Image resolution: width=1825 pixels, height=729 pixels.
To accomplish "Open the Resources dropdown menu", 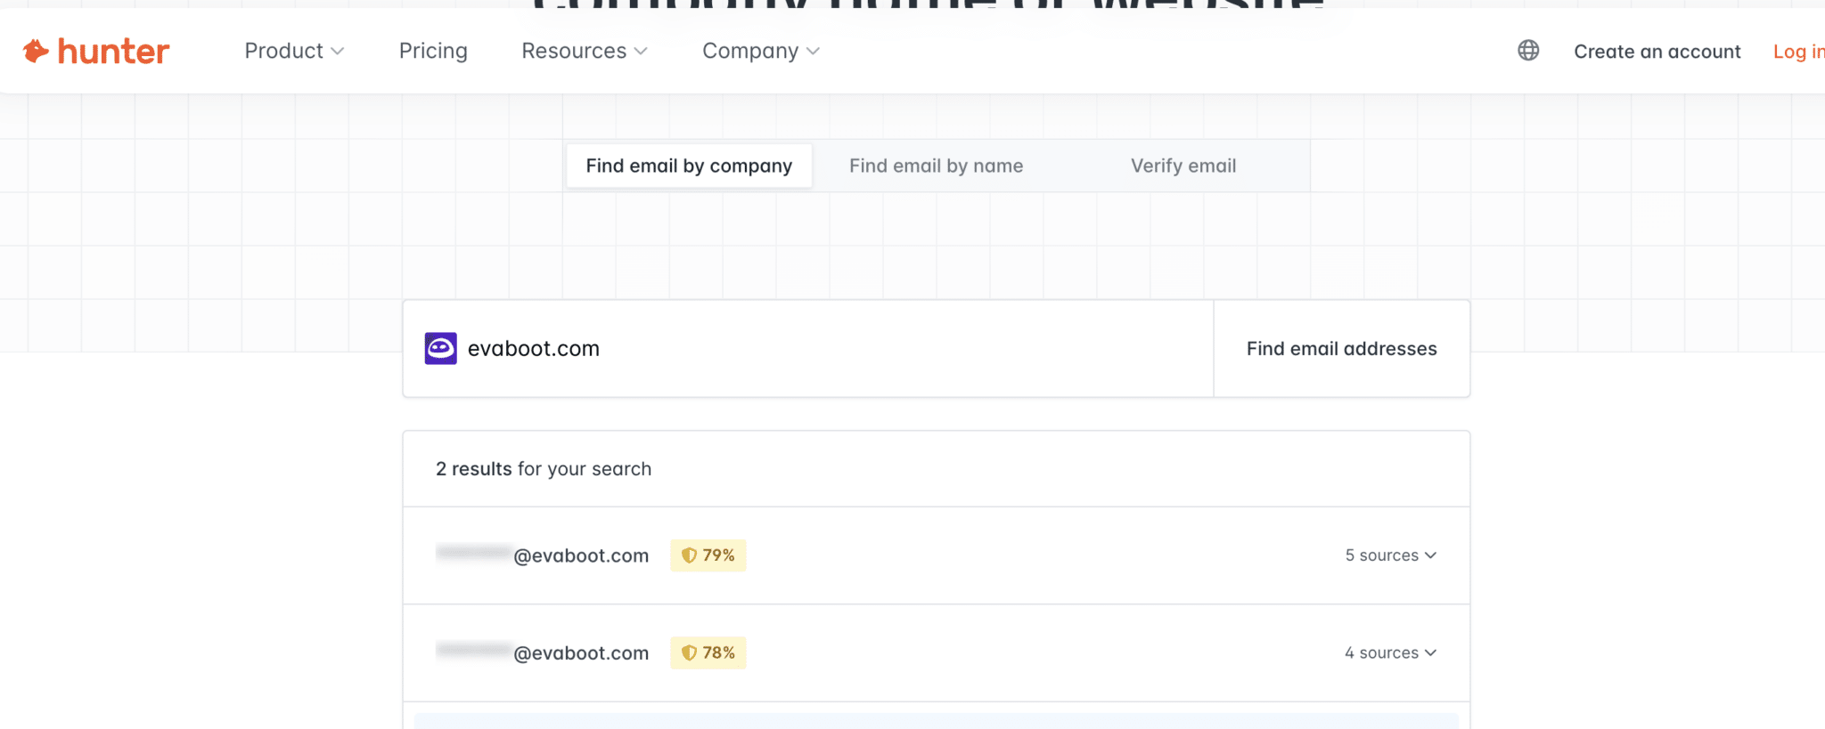I will pyautogui.click(x=584, y=51).
